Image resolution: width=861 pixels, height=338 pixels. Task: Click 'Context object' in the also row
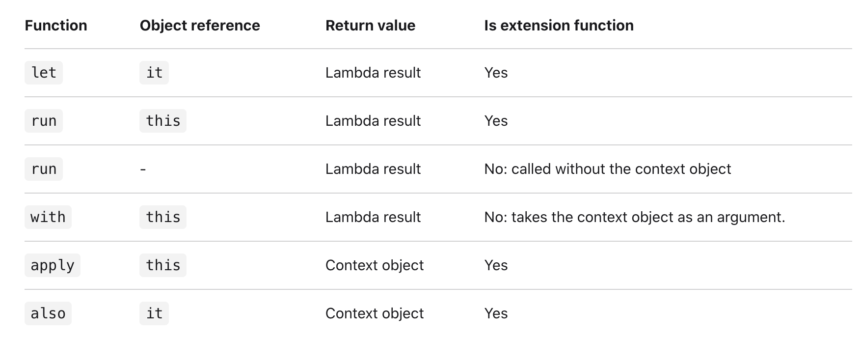tap(375, 313)
